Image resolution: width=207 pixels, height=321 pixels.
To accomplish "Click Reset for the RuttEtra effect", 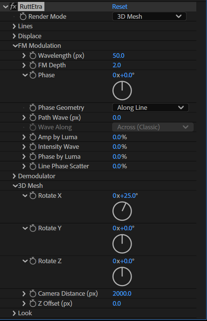I will 120,7.
